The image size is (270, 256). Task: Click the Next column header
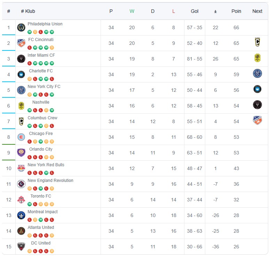pyautogui.click(x=257, y=11)
